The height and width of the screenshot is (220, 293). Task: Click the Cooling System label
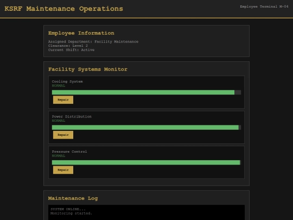pyautogui.click(x=67, y=81)
